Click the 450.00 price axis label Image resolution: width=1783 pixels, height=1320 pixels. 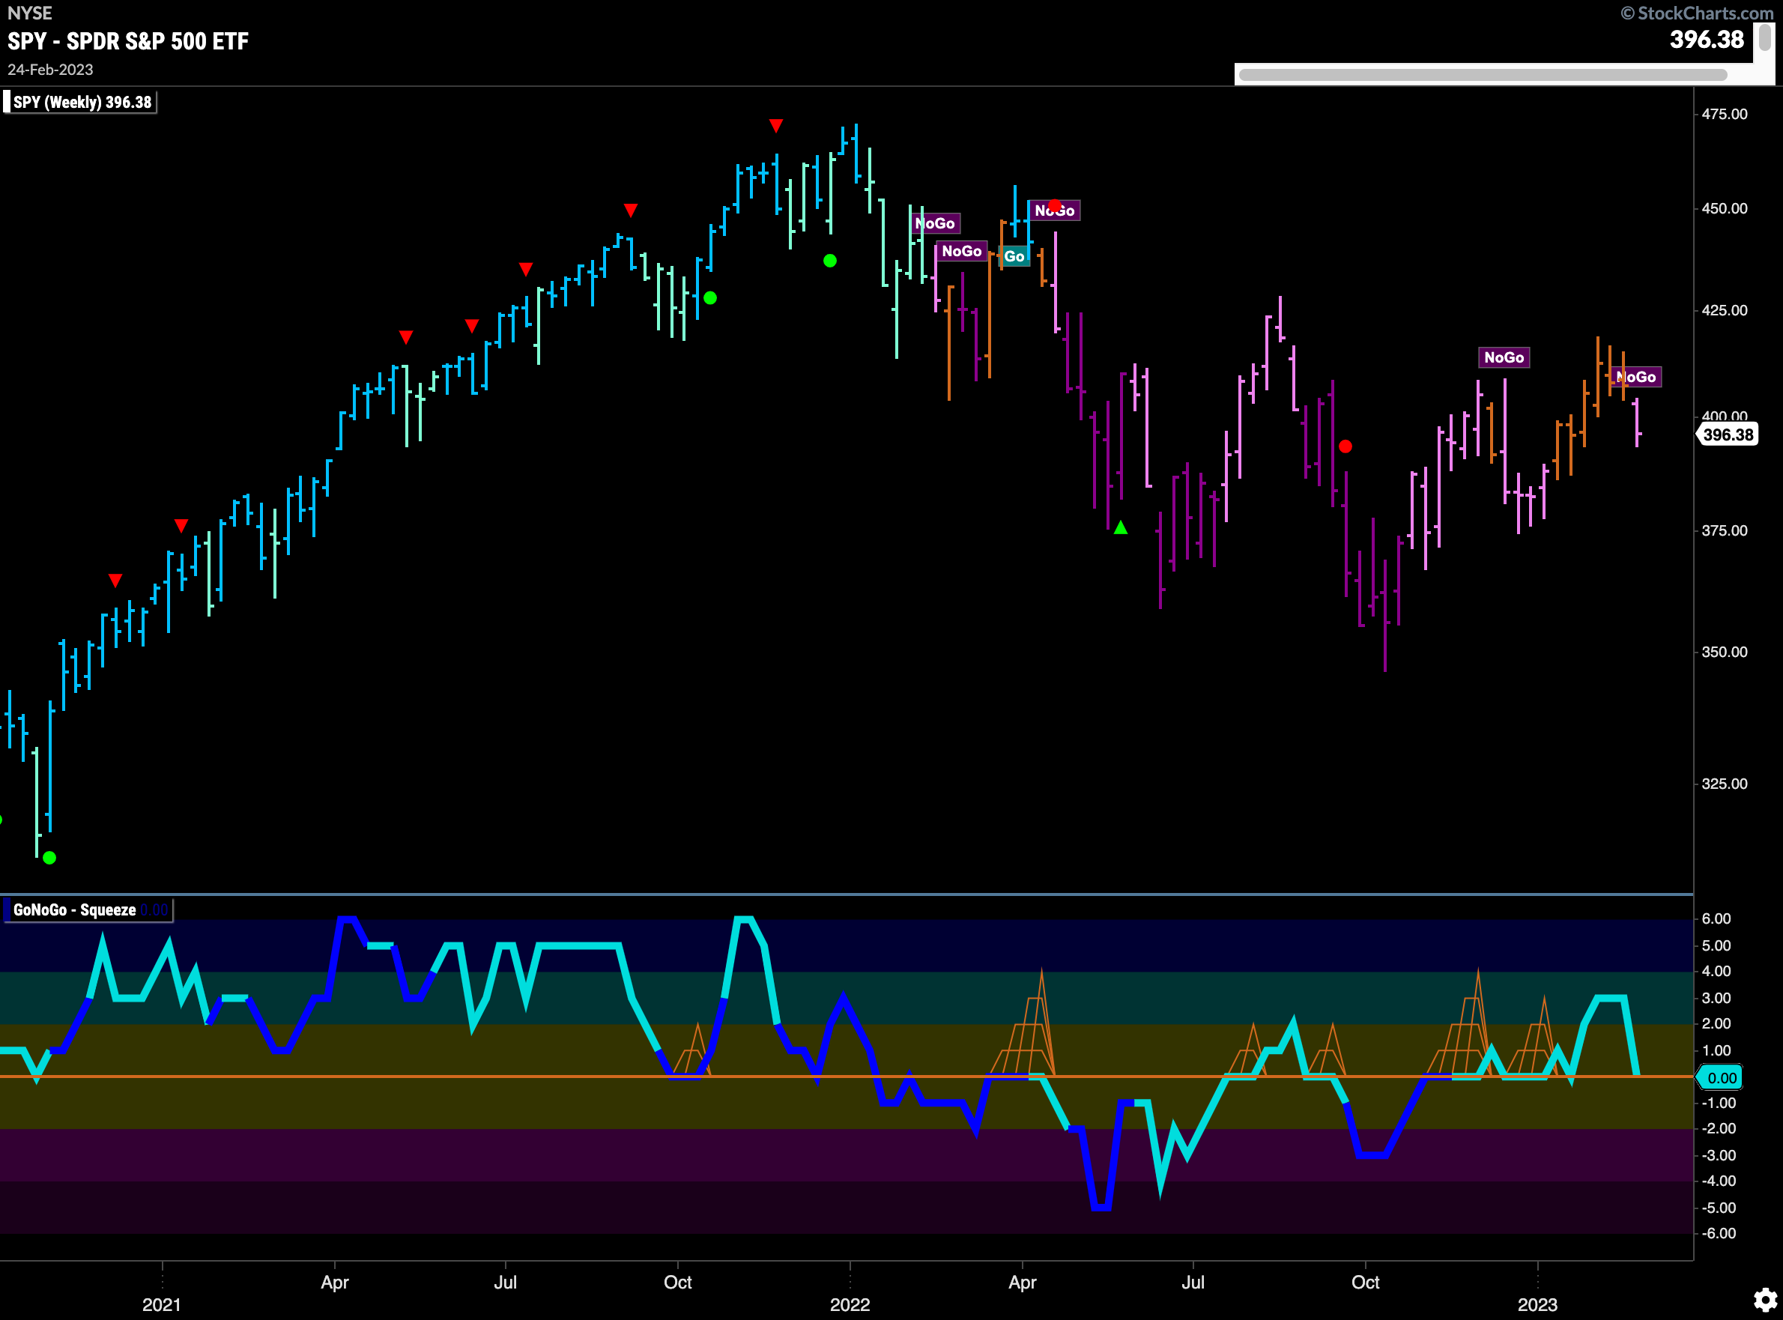pos(1724,208)
